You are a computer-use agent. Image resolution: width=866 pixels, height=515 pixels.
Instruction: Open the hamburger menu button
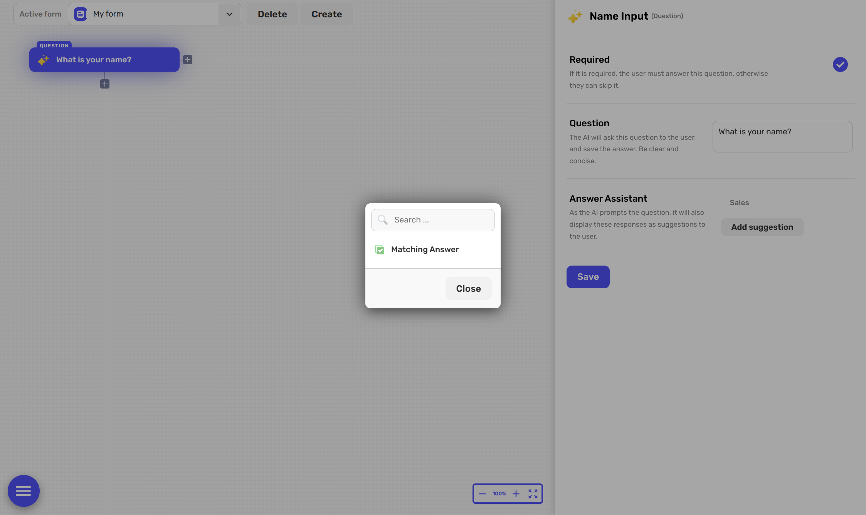pos(24,491)
